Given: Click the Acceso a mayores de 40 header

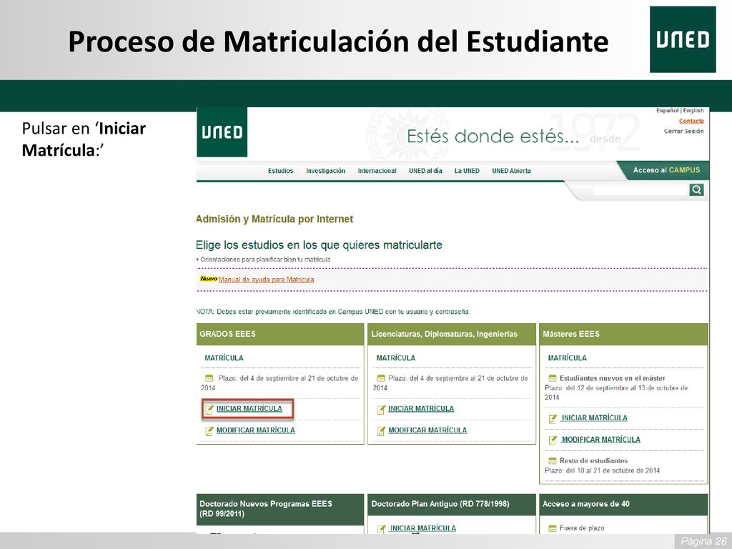Looking at the screenshot, I should (623, 505).
